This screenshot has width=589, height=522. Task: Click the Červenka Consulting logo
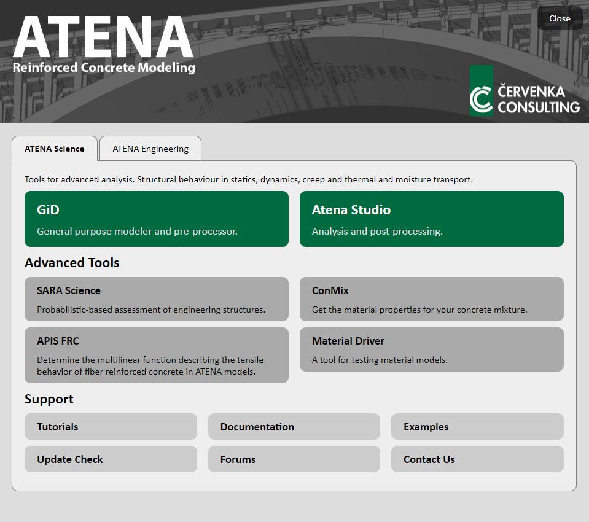coord(525,90)
